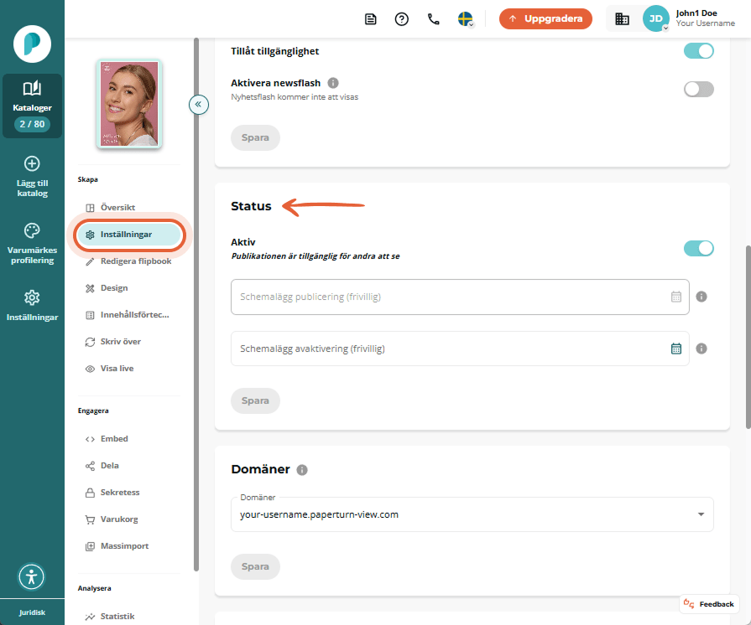The image size is (751, 625).
Task: Click info icon beside Schemalägg avaktivering
Action: (701, 349)
